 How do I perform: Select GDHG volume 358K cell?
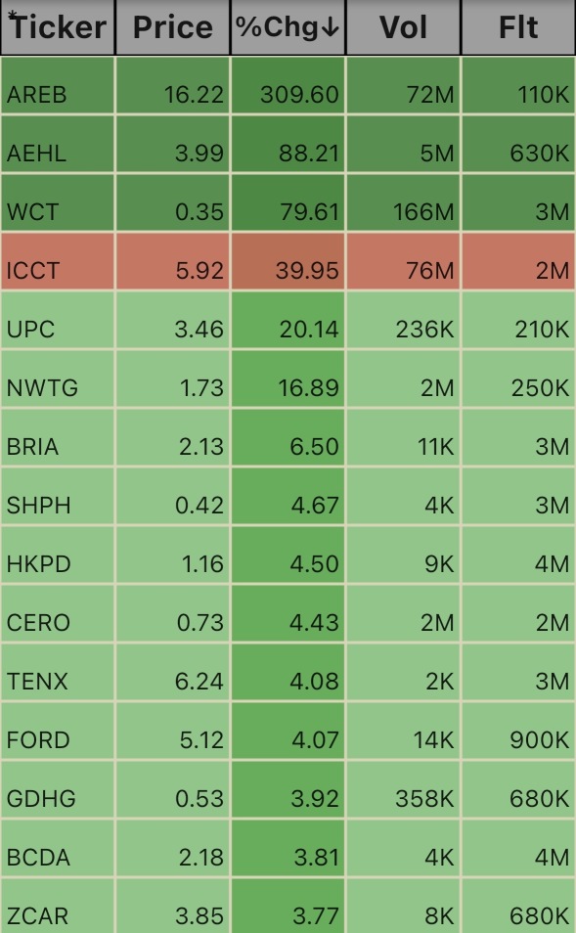tap(404, 789)
